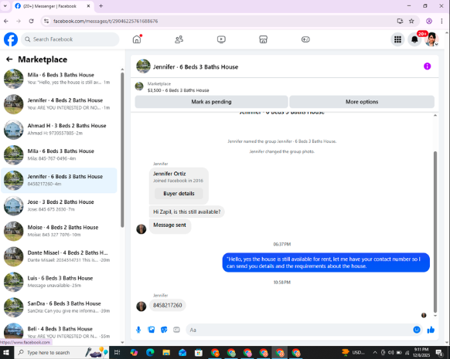Open Mila 6 Beds chat with 'You: Hello' preview

click(59, 79)
